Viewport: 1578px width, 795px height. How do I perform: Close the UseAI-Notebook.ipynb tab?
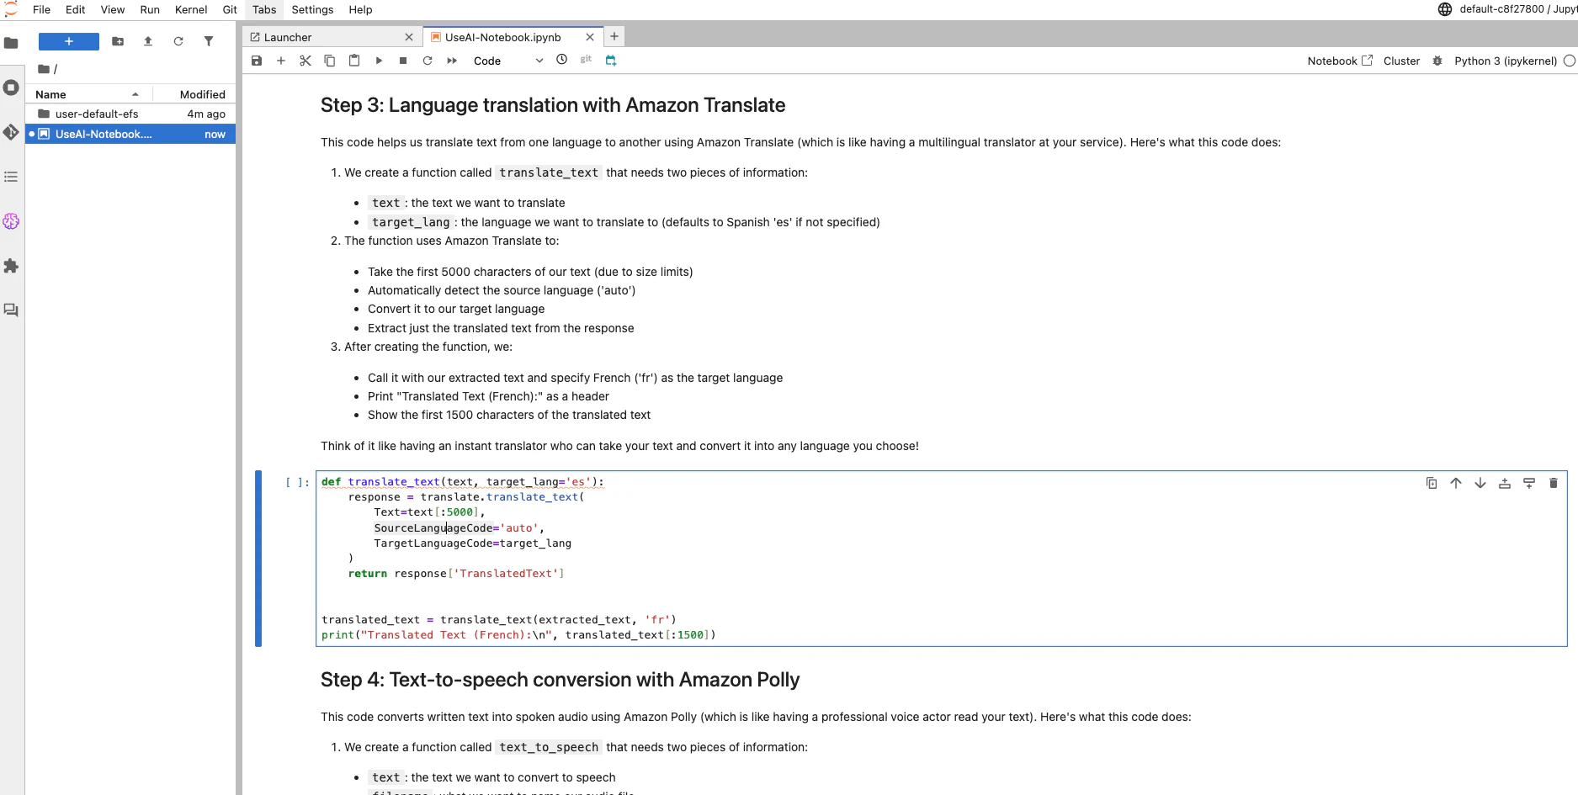pos(590,37)
